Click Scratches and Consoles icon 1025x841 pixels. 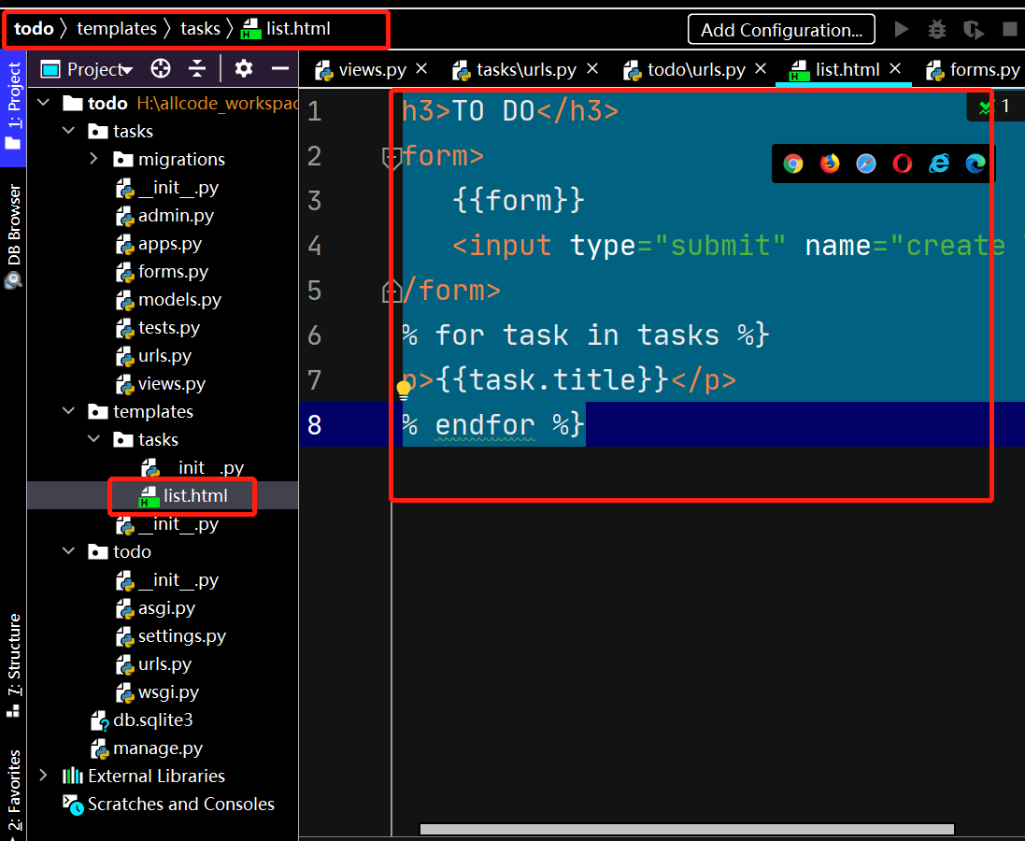click(x=73, y=805)
